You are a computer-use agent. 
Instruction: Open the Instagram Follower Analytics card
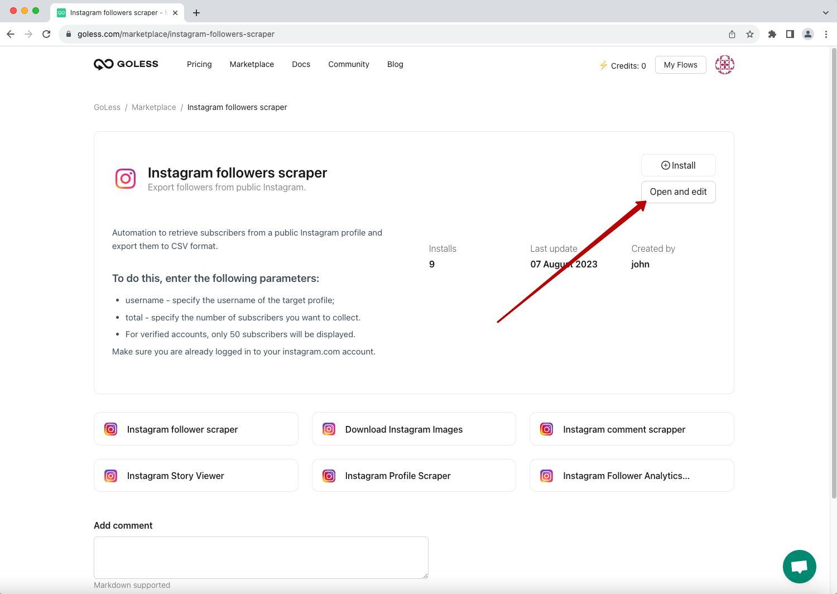(632, 476)
